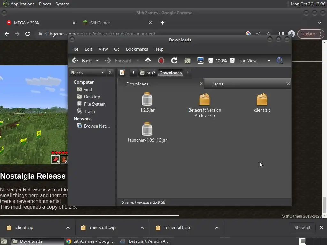Click Chrome back arrow
This screenshot has height=245, width=327.
click(x=7, y=34)
